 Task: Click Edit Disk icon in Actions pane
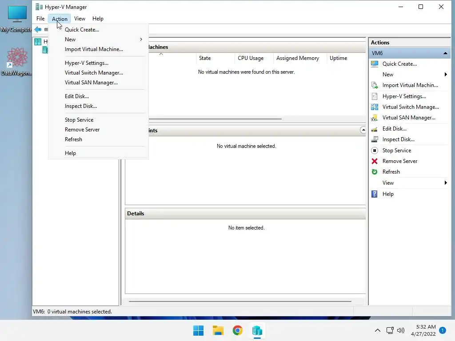(375, 129)
